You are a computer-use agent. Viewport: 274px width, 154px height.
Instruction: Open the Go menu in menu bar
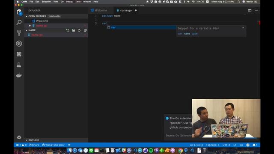coord(62,2)
